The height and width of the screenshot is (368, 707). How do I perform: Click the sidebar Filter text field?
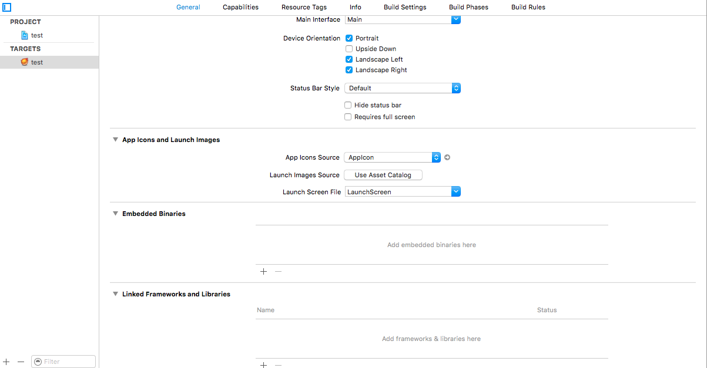(x=63, y=362)
